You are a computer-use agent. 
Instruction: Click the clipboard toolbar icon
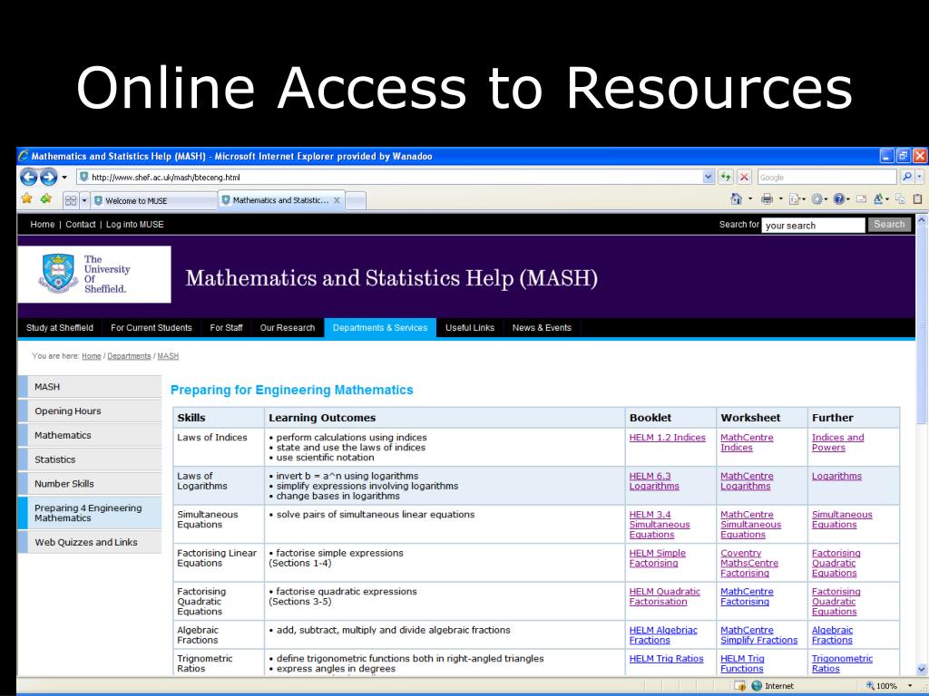[x=918, y=199]
